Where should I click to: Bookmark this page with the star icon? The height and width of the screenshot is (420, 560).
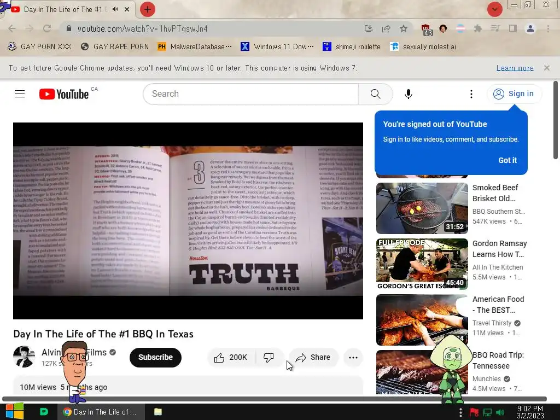pyautogui.click(x=404, y=28)
